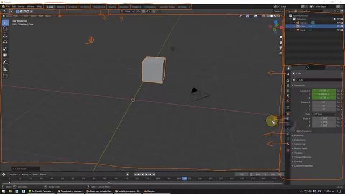Image resolution: width=345 pixels, height=194 pixels.
Task: Switch to the Modeling workspace tab
Action: click(x=61, y=7)
